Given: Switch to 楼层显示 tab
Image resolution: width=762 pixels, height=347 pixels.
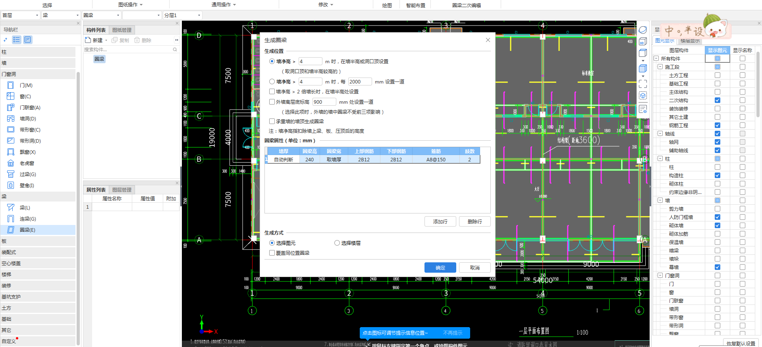Looking at the screenshot, I should click(x=690, y=41).
